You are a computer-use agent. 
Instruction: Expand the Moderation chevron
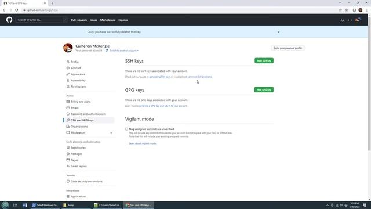[111, 133]
